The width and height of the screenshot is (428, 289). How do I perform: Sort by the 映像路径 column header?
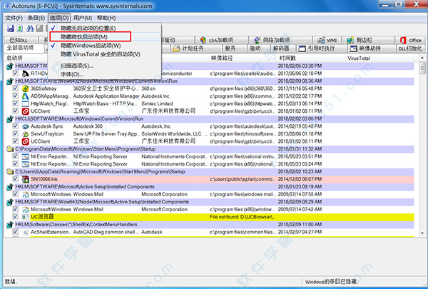click(244, 59)
